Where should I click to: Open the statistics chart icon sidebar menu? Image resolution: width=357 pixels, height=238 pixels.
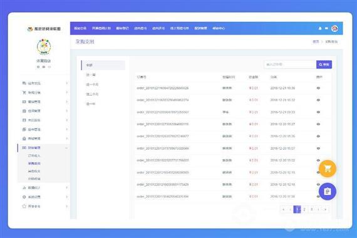[x=44, y=188]
